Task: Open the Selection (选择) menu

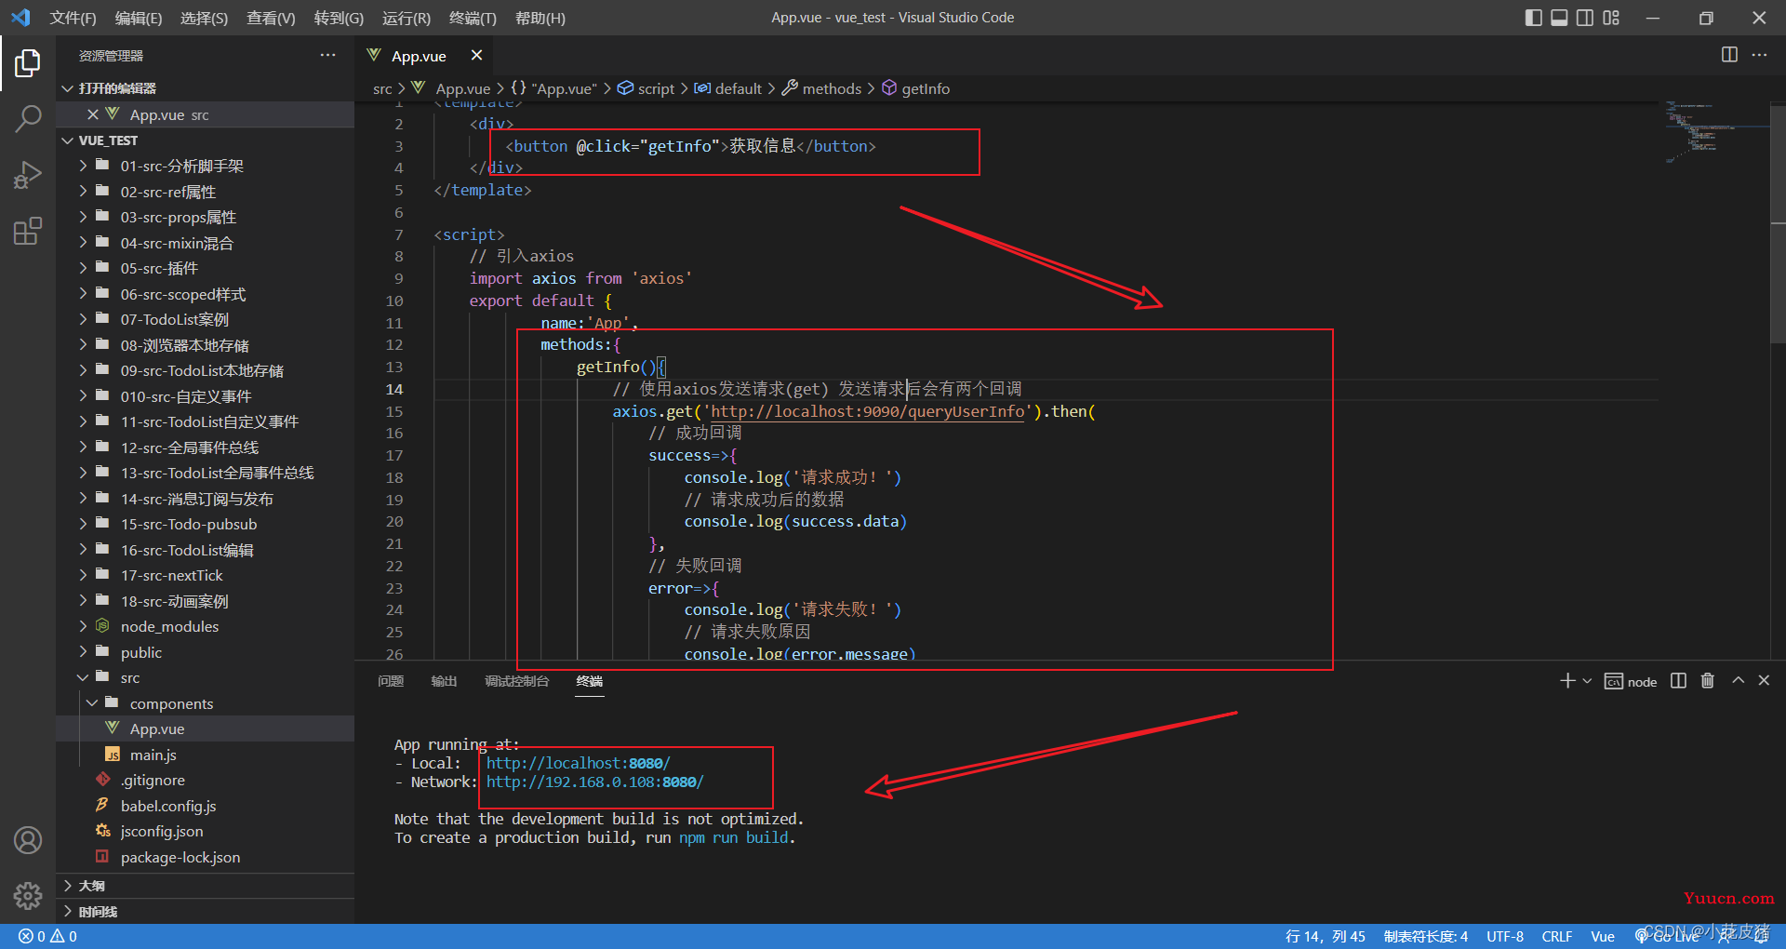Action: (204, 19)
